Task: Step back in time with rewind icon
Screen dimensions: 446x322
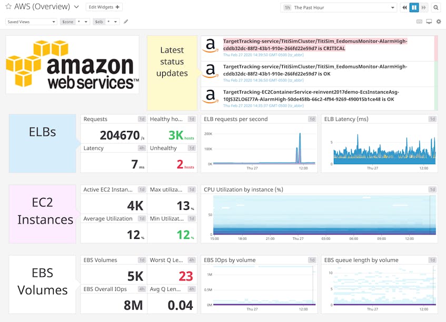Action: tap(404, 8)
